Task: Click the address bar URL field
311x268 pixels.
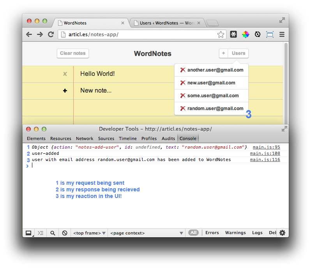Action: [x=142, y=35]
